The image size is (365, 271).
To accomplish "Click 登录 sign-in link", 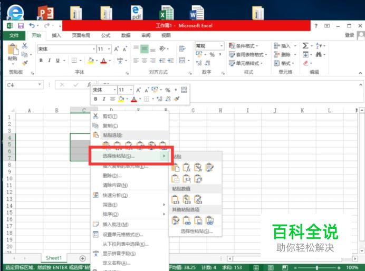I will coord(349,35).
